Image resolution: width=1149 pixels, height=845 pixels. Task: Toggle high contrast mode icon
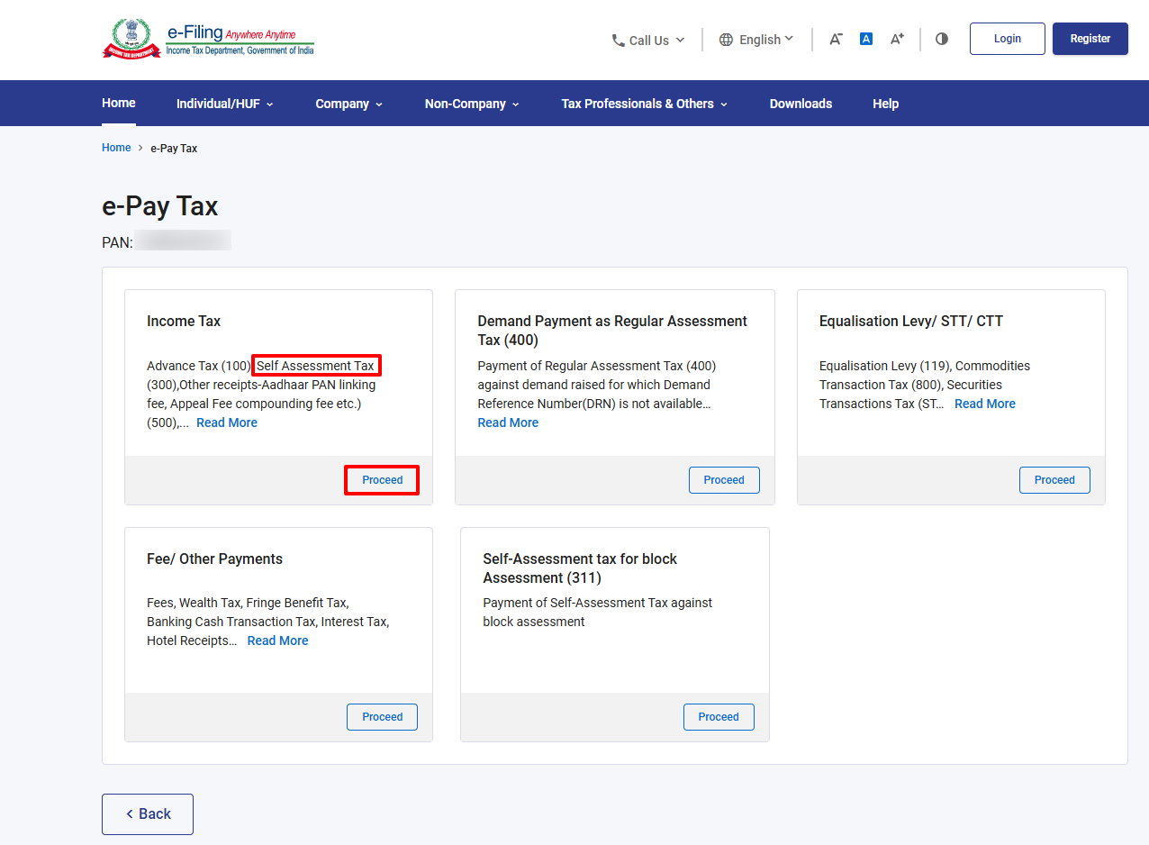[942, 39]
